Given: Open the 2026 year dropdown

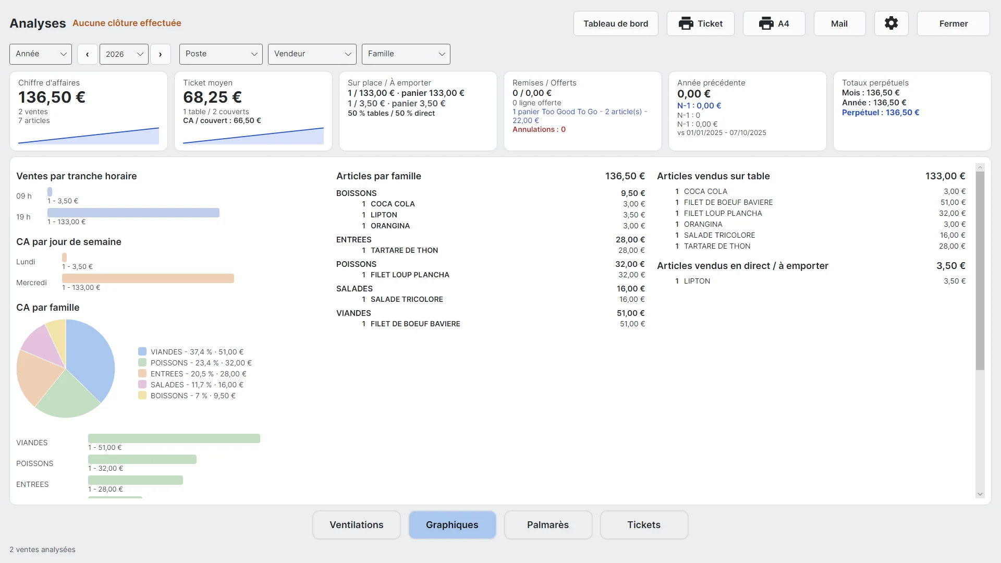Looking at the screenshot, I should point(124,54).
